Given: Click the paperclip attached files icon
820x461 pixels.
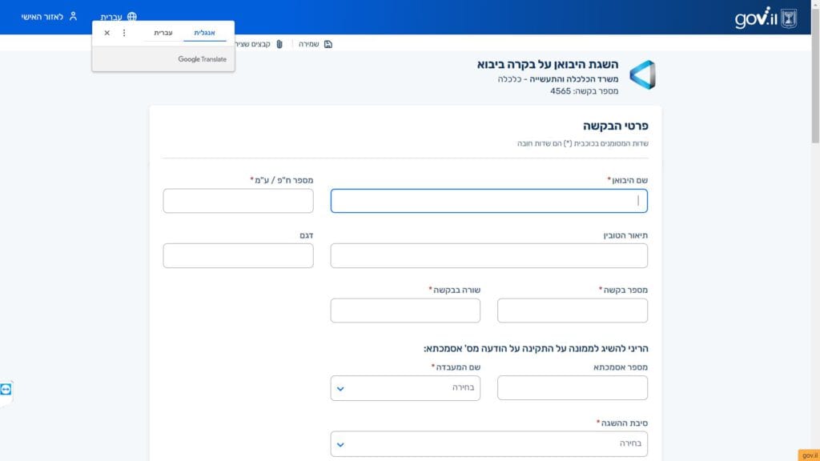Looking at the screenshot, I should click(279, 44).
